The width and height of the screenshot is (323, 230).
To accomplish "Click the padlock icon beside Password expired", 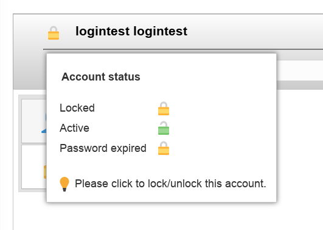I will pos(164,148).
